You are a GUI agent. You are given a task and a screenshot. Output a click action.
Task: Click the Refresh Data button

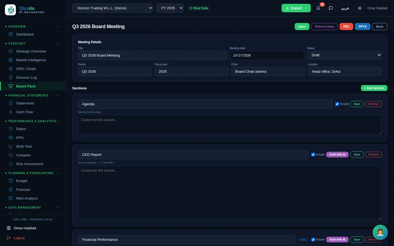(324, 27)
